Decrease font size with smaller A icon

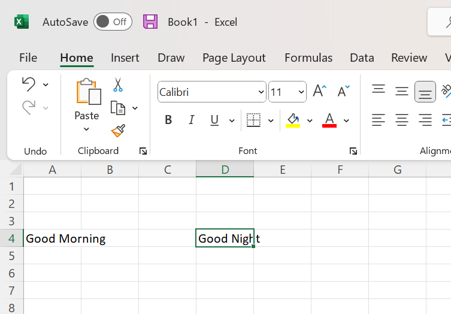pos(343,91)
